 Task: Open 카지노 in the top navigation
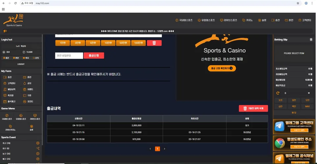248,20
